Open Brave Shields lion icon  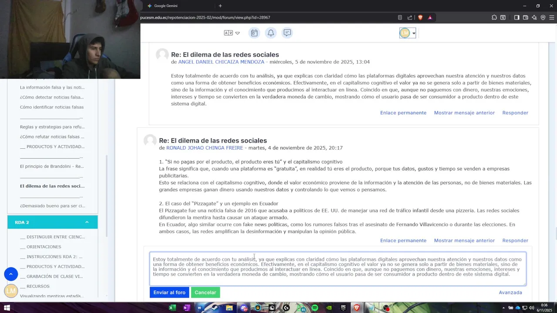pos(420,17)
